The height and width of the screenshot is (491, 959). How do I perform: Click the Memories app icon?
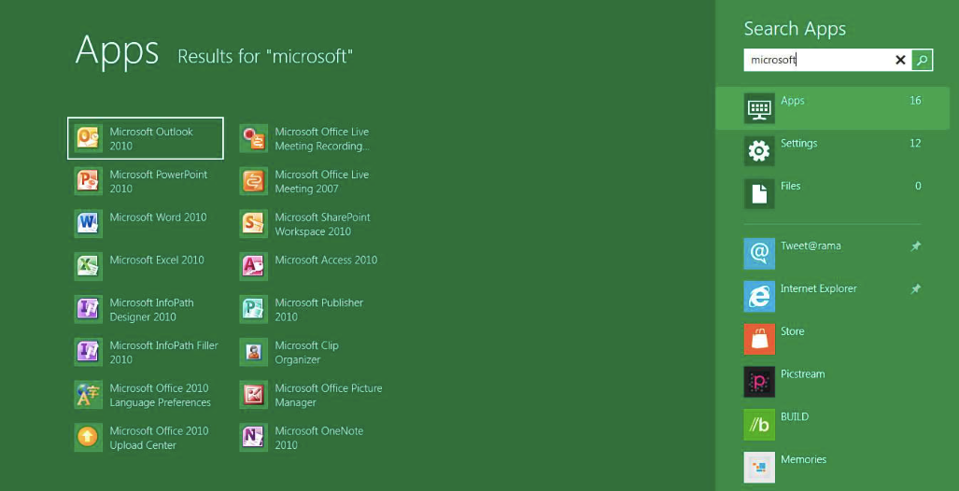coord(759,468)
